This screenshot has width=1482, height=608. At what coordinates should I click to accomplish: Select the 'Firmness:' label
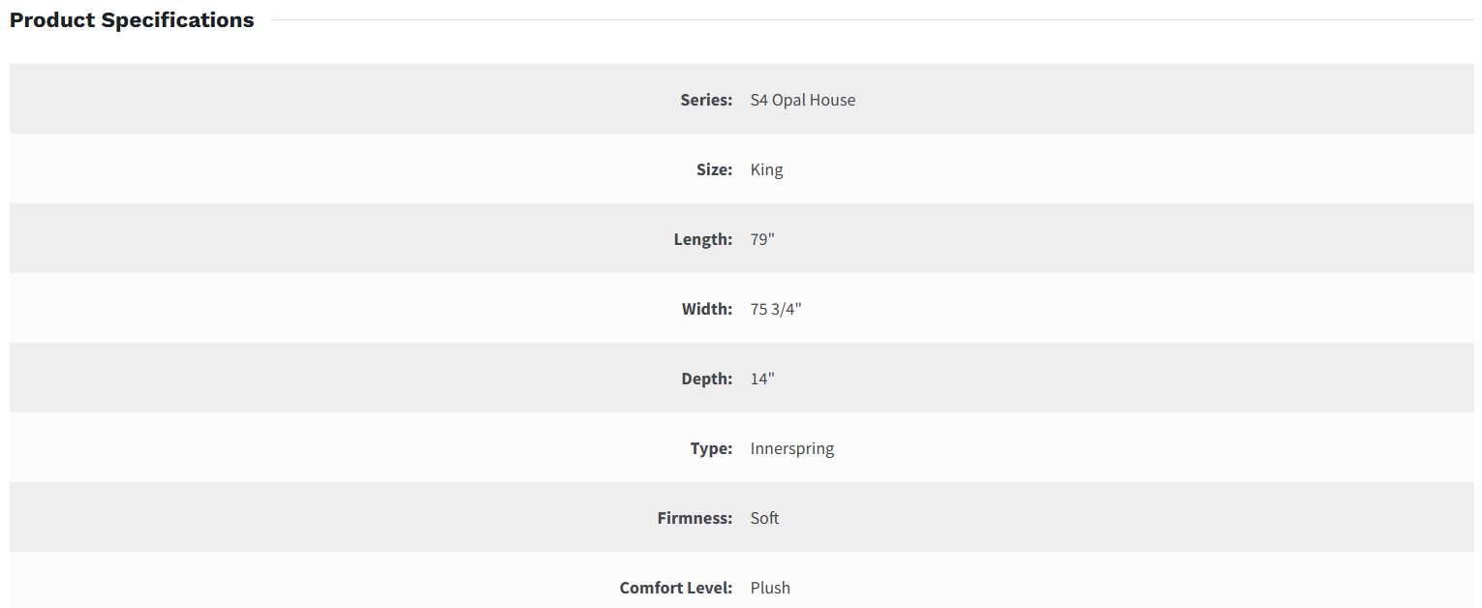(695, 518)
